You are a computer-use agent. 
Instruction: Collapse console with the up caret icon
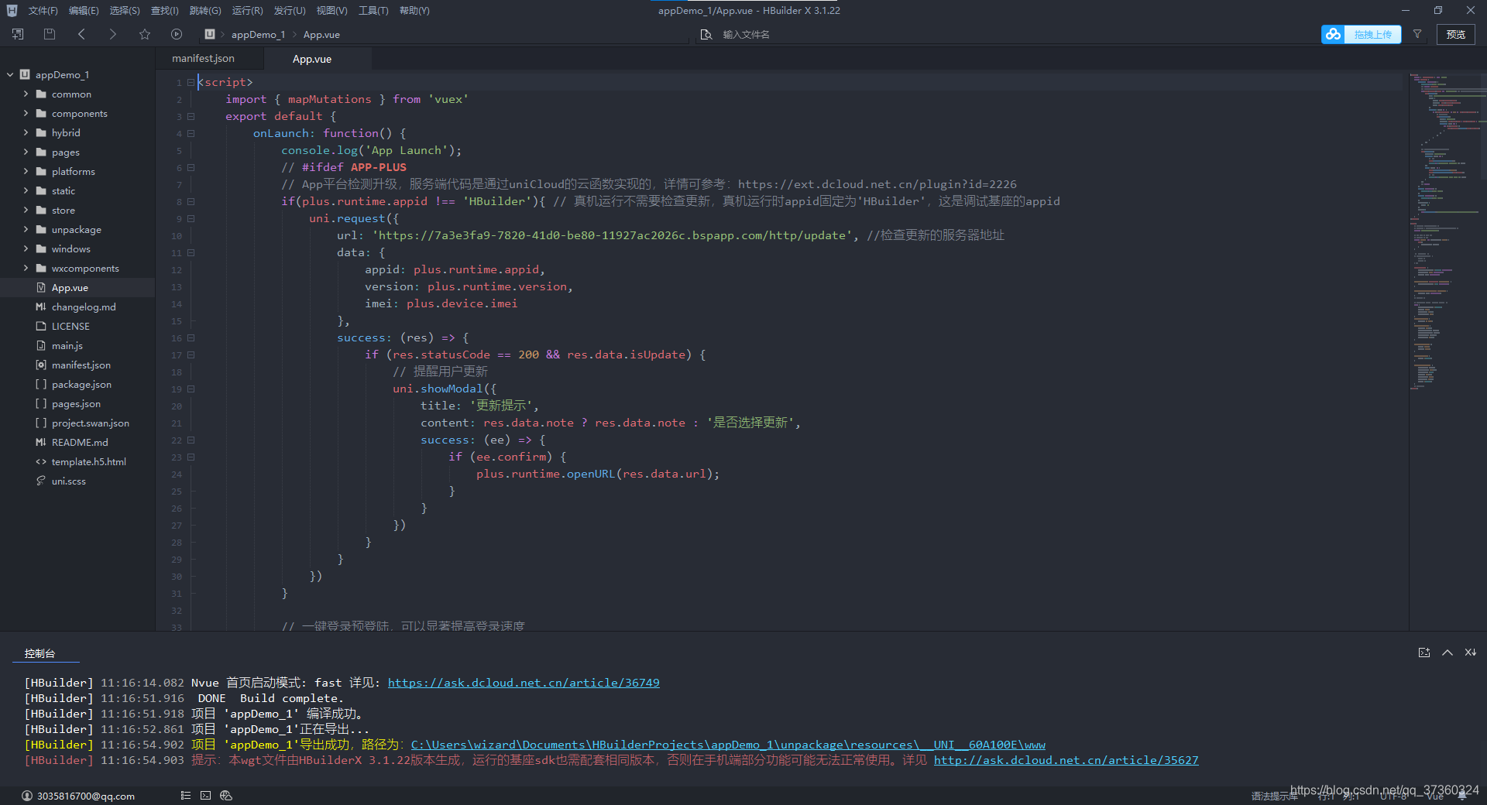pos(1447,653)
